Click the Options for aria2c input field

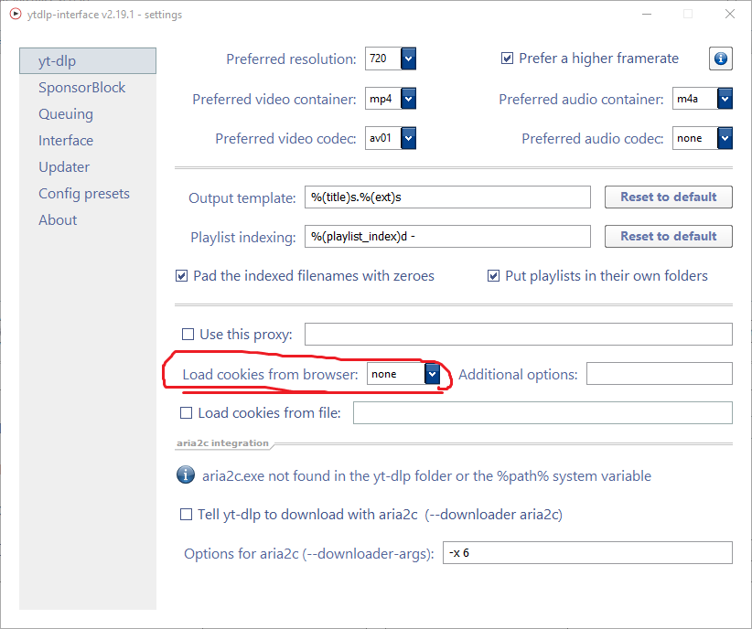point(587,553)
